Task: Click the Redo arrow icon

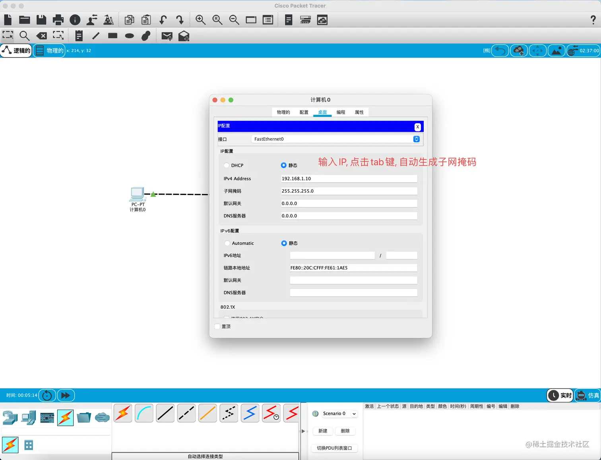Action: [x=180, y=19]
